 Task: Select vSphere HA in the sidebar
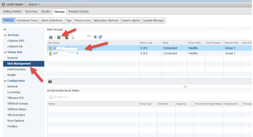click(15, 47)
